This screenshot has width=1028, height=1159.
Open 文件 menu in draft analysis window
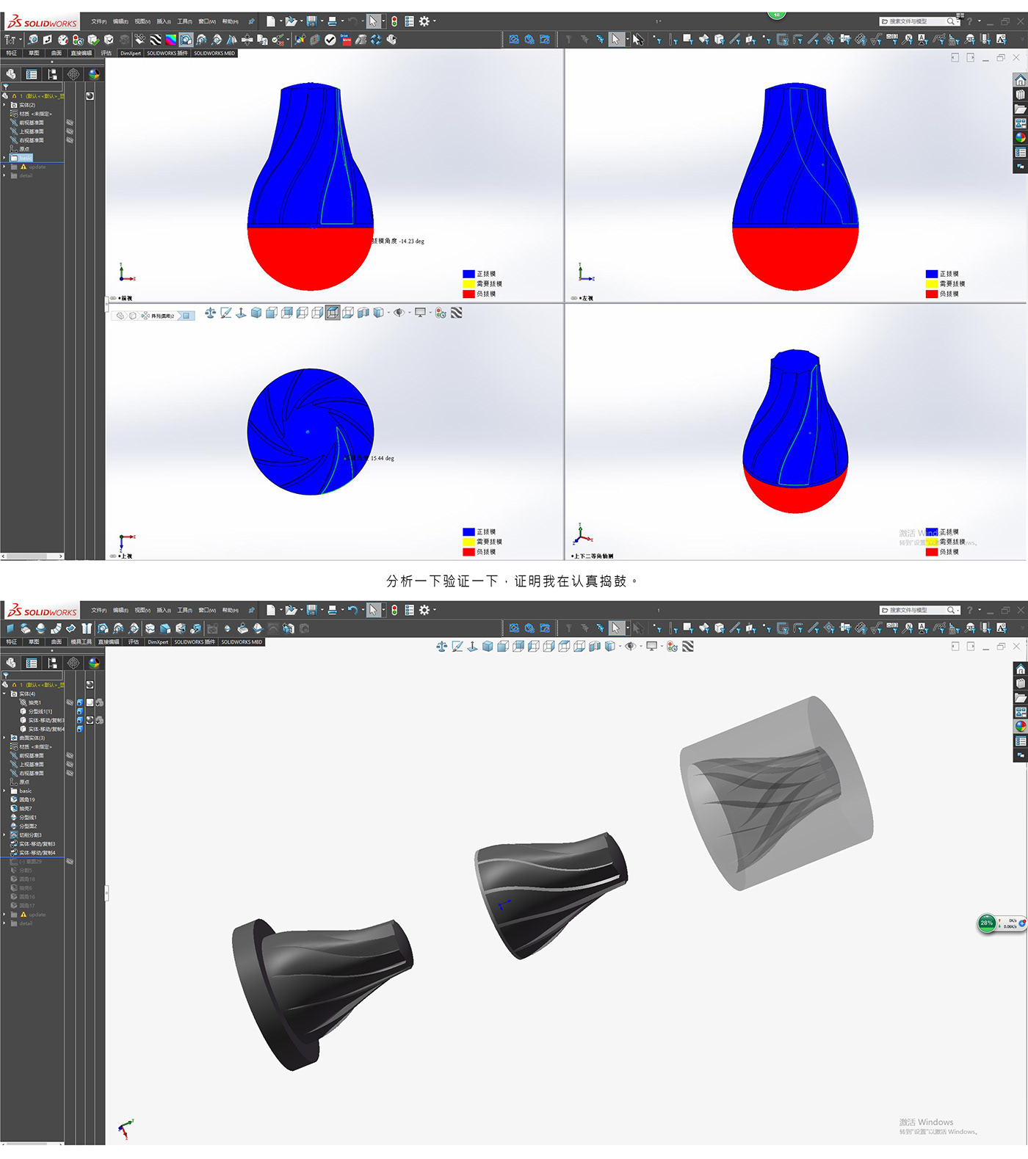pyautogui.click(x=99, y=21)
